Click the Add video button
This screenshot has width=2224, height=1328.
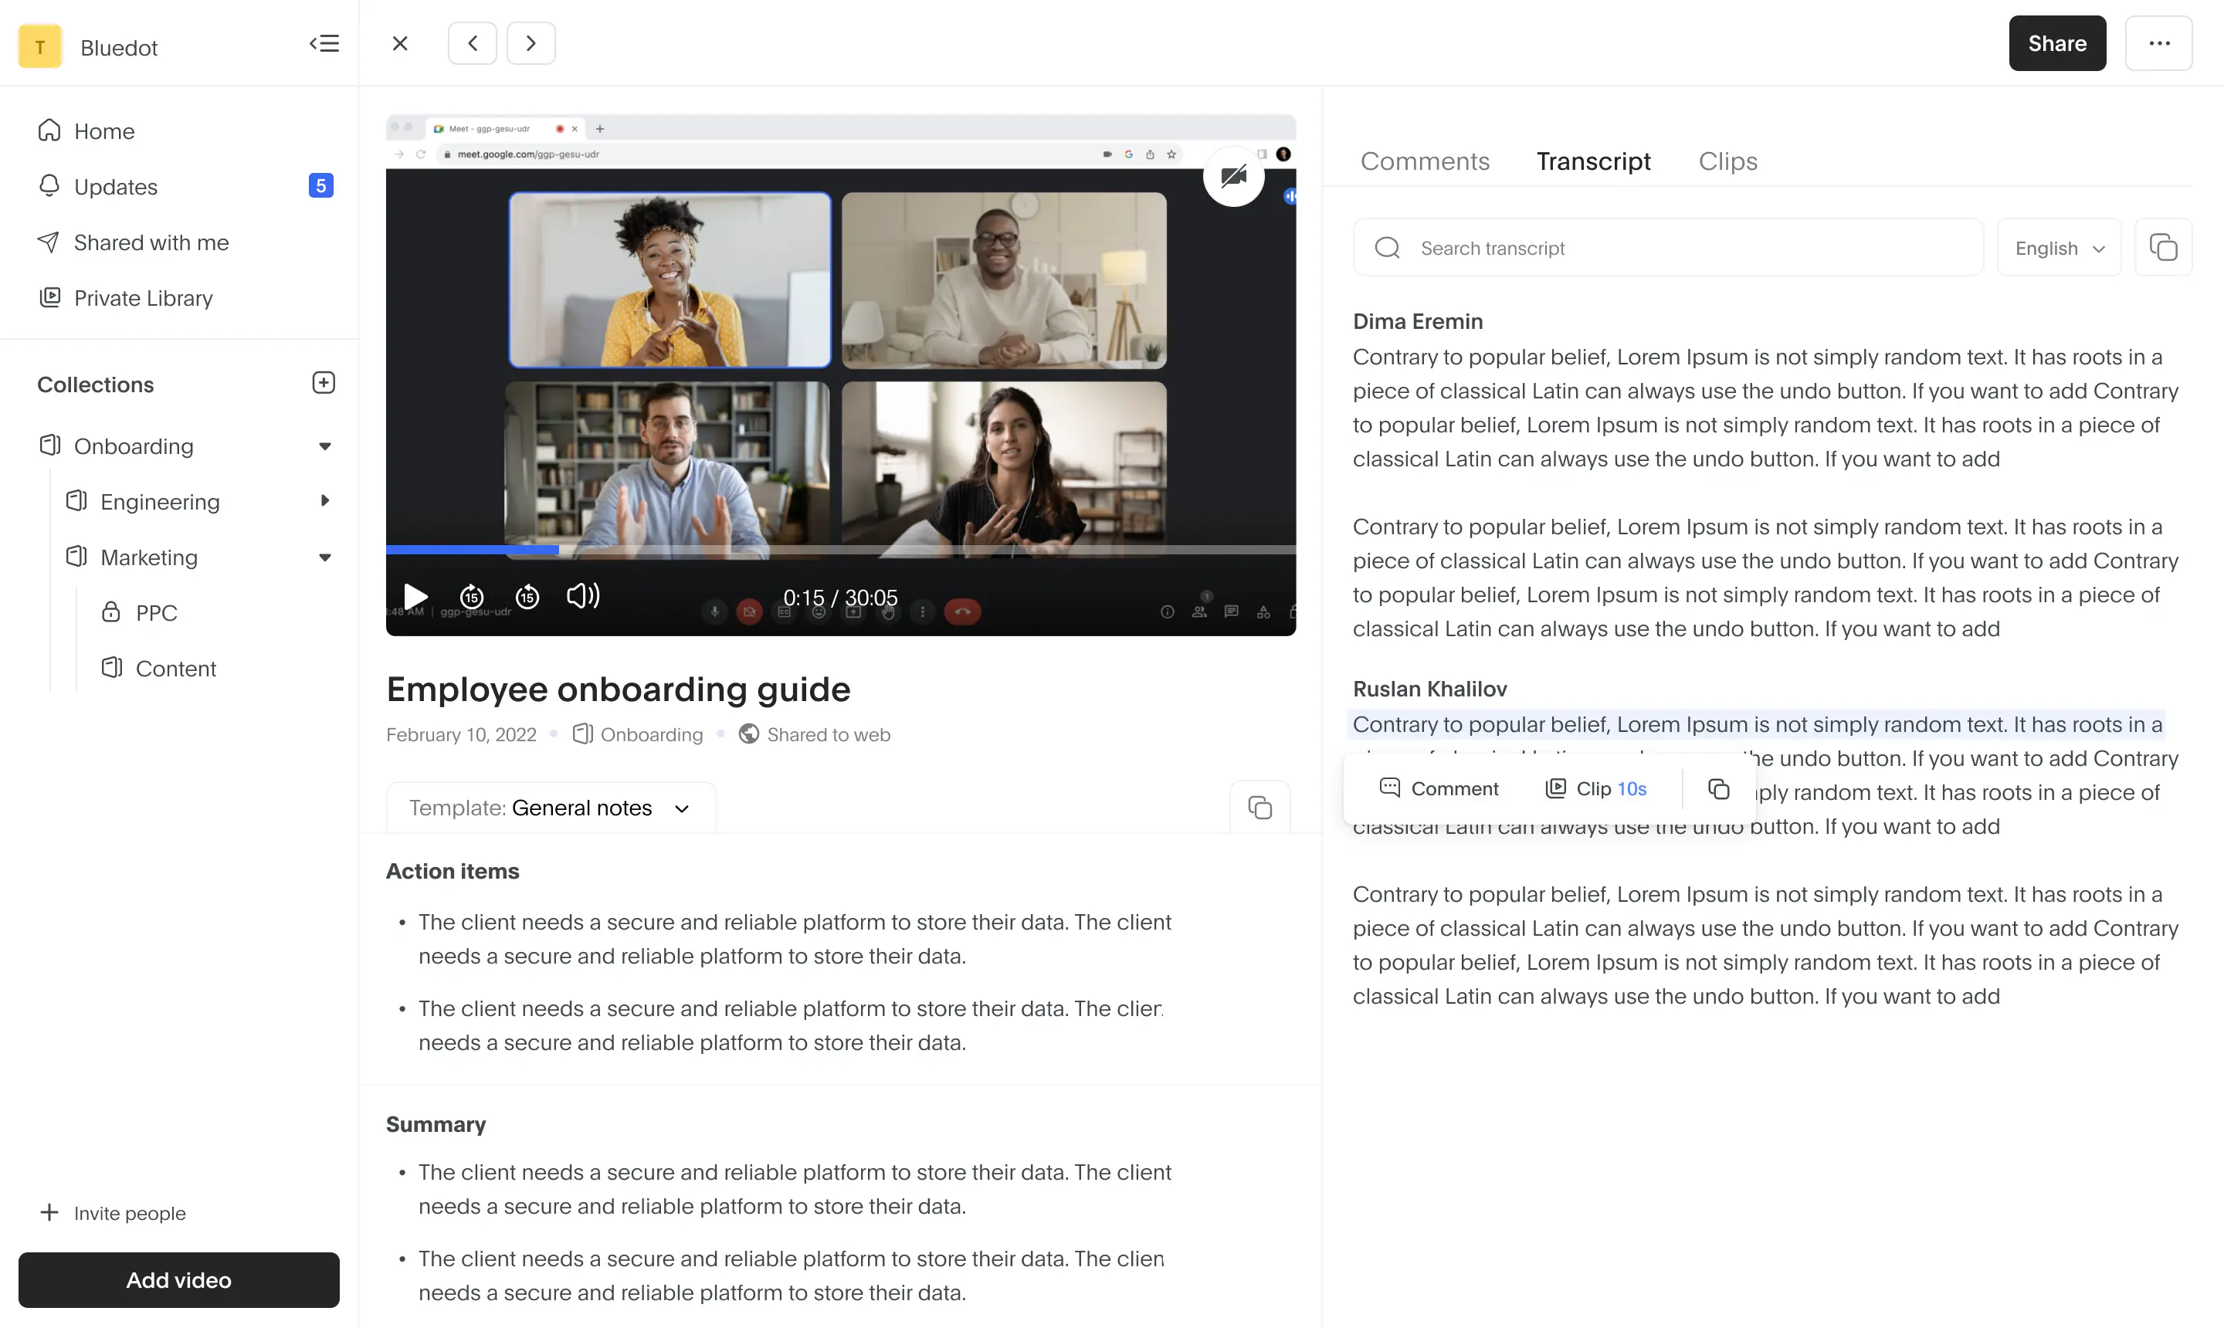pos(178,1279)
